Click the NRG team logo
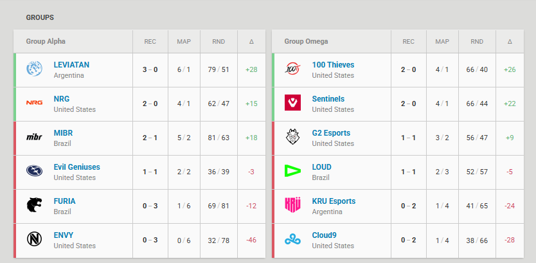Viewport: 536px width, 263px height. (x=35, y=103)
